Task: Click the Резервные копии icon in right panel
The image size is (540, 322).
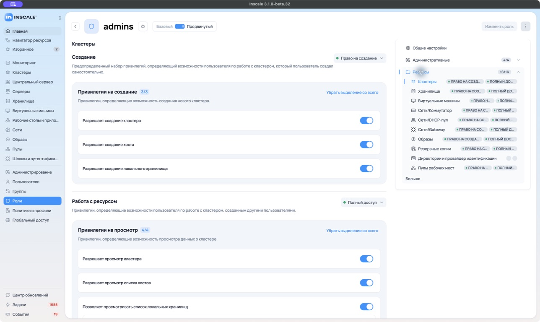Action: click(x=413, y=149)
